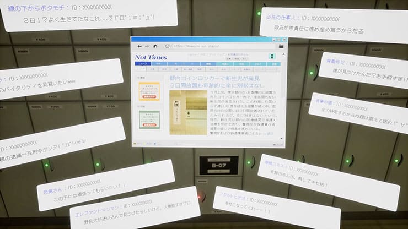Click the comment mentioning 死刑キボンヌ
This screenshot has height=229, width=408.
click(x=62, y=143)
